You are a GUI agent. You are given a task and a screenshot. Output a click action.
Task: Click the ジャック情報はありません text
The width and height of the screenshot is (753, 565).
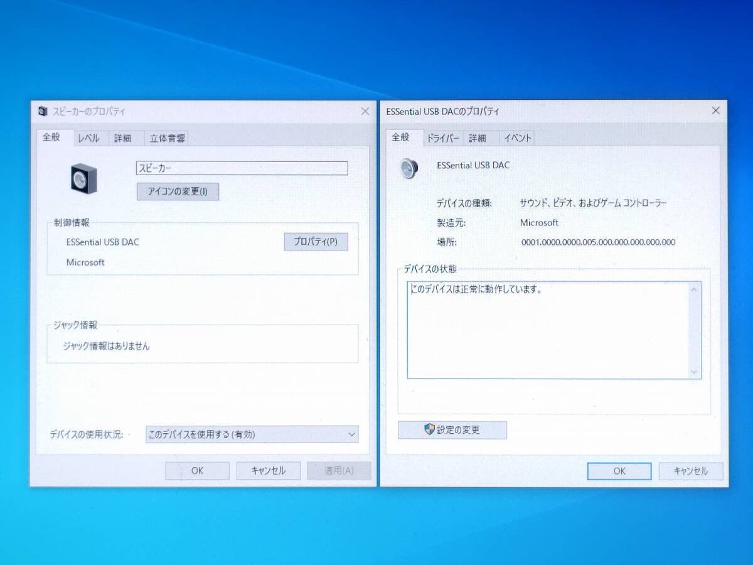click(x=106, y=346)
